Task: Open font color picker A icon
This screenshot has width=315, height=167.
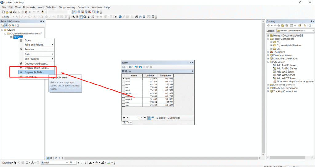Action: click(90, 163)
